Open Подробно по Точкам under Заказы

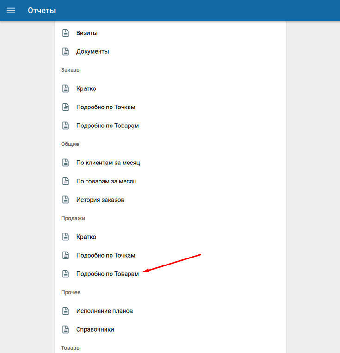pos(105,107)
